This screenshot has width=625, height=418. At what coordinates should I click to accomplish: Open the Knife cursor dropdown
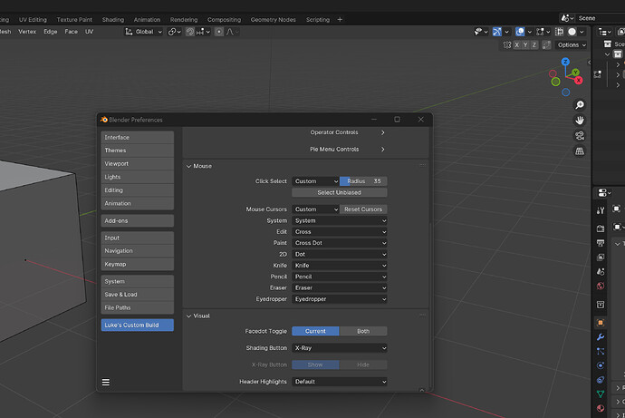pos(340,266)
